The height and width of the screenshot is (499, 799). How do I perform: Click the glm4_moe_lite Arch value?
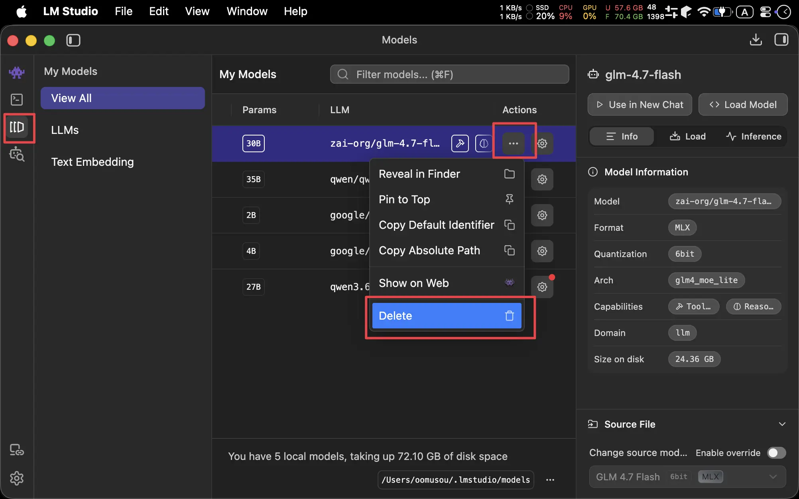[706, 280]
